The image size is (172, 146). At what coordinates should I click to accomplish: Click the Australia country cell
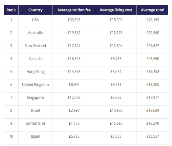tap(35, 33)
